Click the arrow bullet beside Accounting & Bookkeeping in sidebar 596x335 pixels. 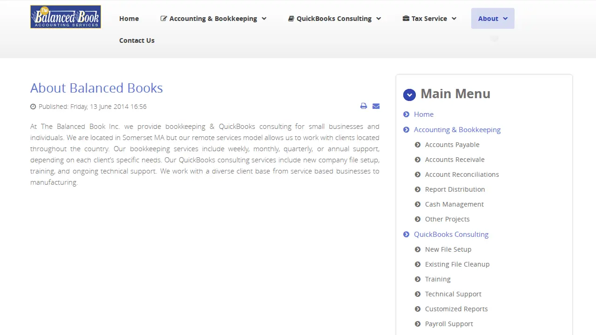pos(406,130)
